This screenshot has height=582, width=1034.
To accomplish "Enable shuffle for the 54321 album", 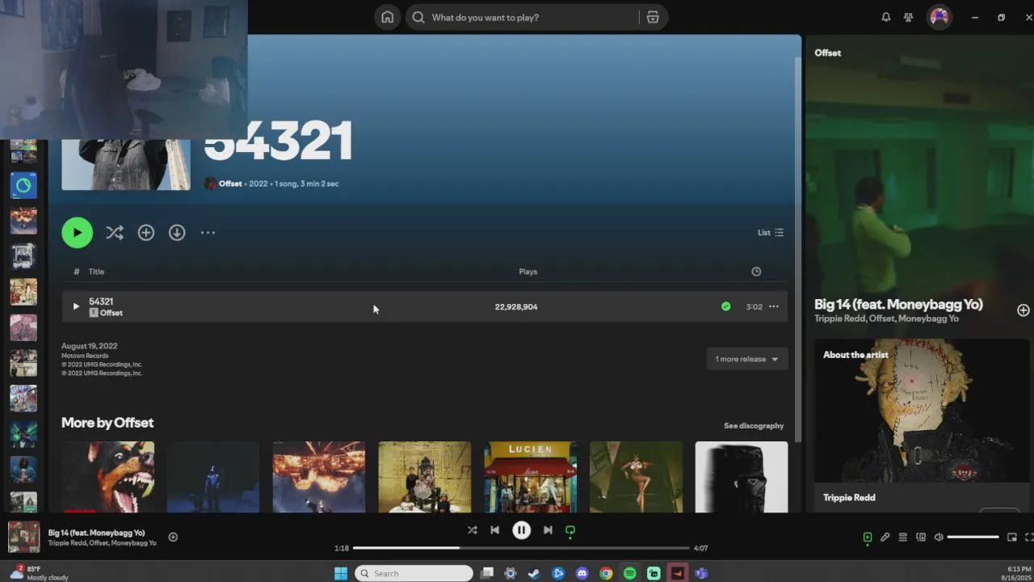I will (115, 233).
